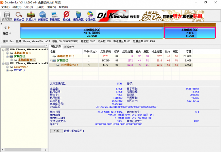The image size is (221, 152).
Task: Open the 磁盘(D) menu
Action: (x=17, y=7)
